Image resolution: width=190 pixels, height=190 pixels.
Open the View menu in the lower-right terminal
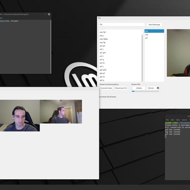click(x=178, y=120)
